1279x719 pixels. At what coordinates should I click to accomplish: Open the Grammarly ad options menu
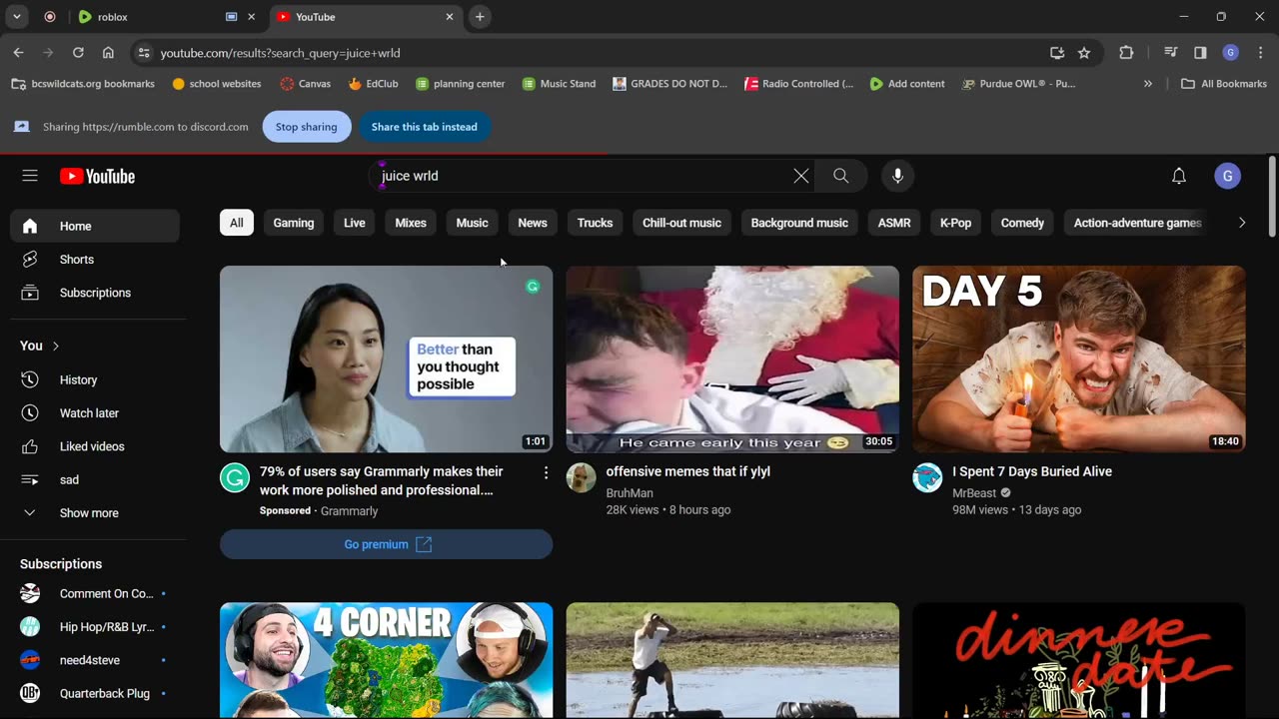pyautogui.click(x=546, y=472)
